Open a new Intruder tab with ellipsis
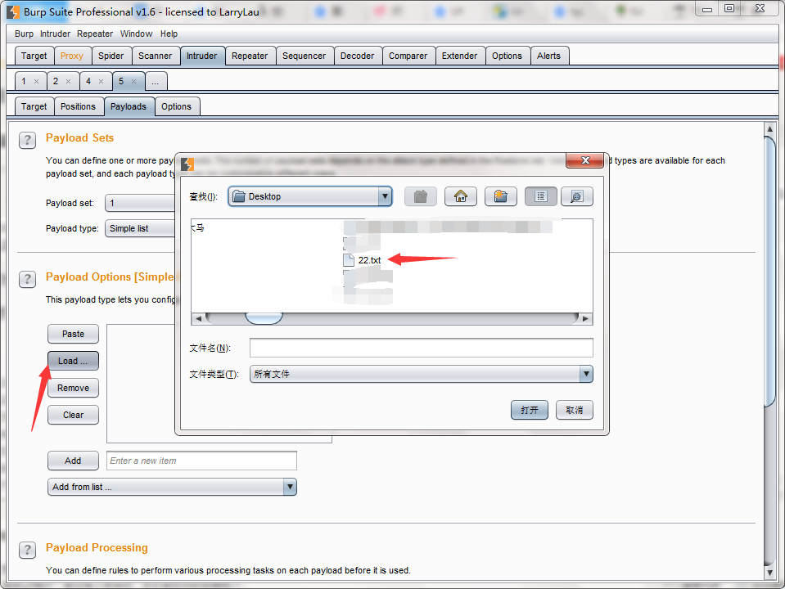This screenshot has width=785, height=589. (156, 82)
